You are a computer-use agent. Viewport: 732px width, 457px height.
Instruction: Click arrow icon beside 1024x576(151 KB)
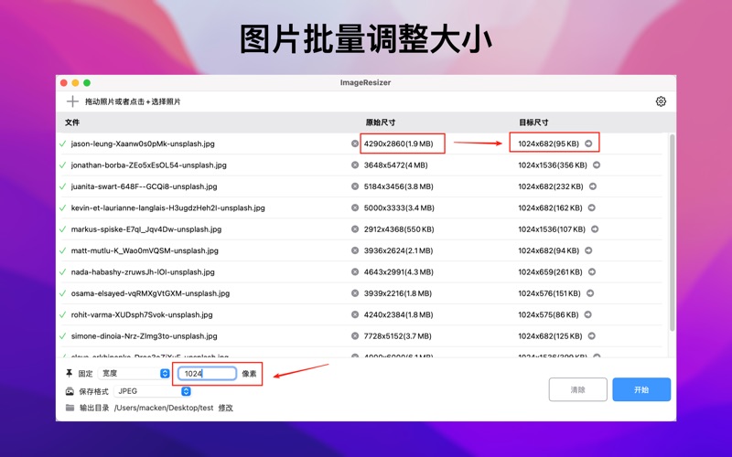point(589,293)
